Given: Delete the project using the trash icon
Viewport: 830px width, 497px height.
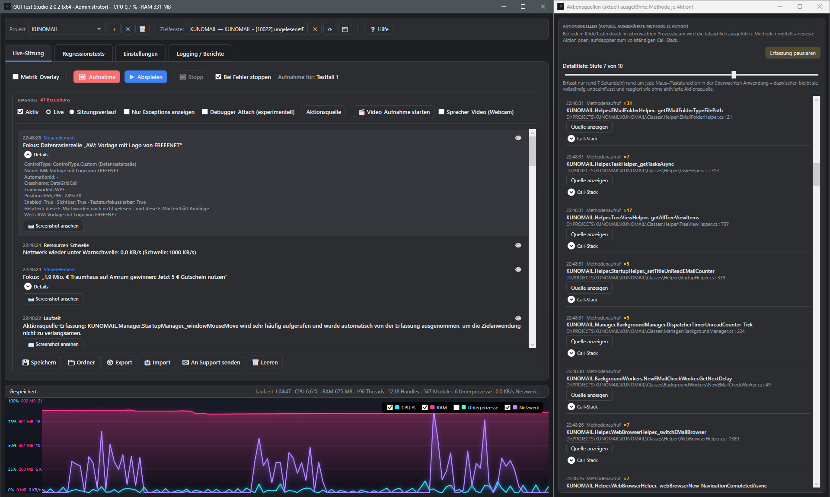Looking at the screenshot, I should pos(142,29).
